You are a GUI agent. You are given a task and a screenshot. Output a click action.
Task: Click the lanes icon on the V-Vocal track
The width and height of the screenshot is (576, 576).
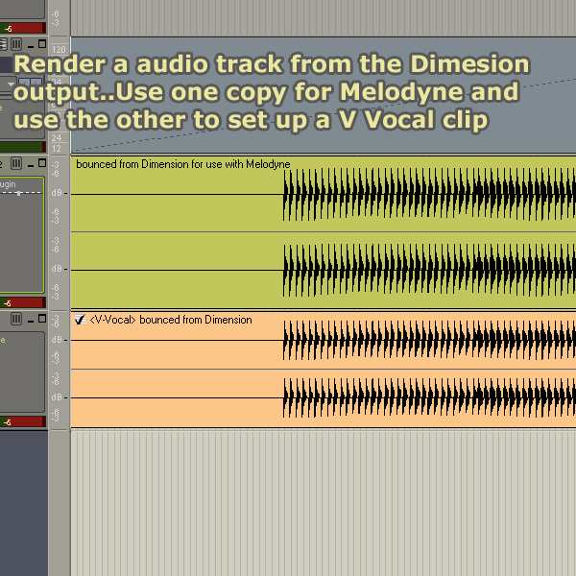click(x=16, y=318)
